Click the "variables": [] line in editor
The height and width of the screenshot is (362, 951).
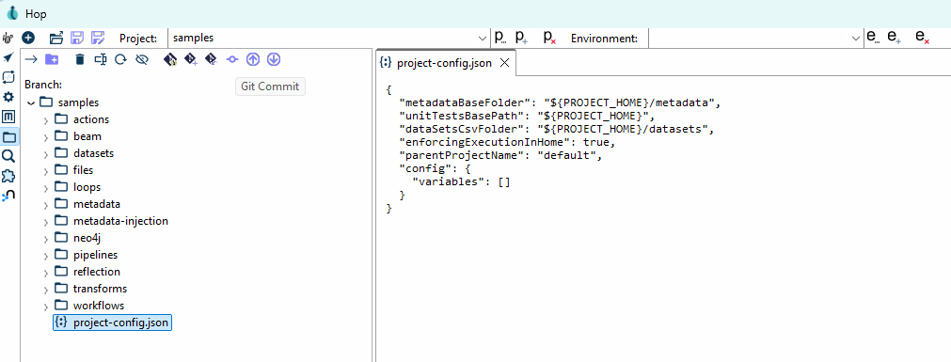(x=461, y=181)
